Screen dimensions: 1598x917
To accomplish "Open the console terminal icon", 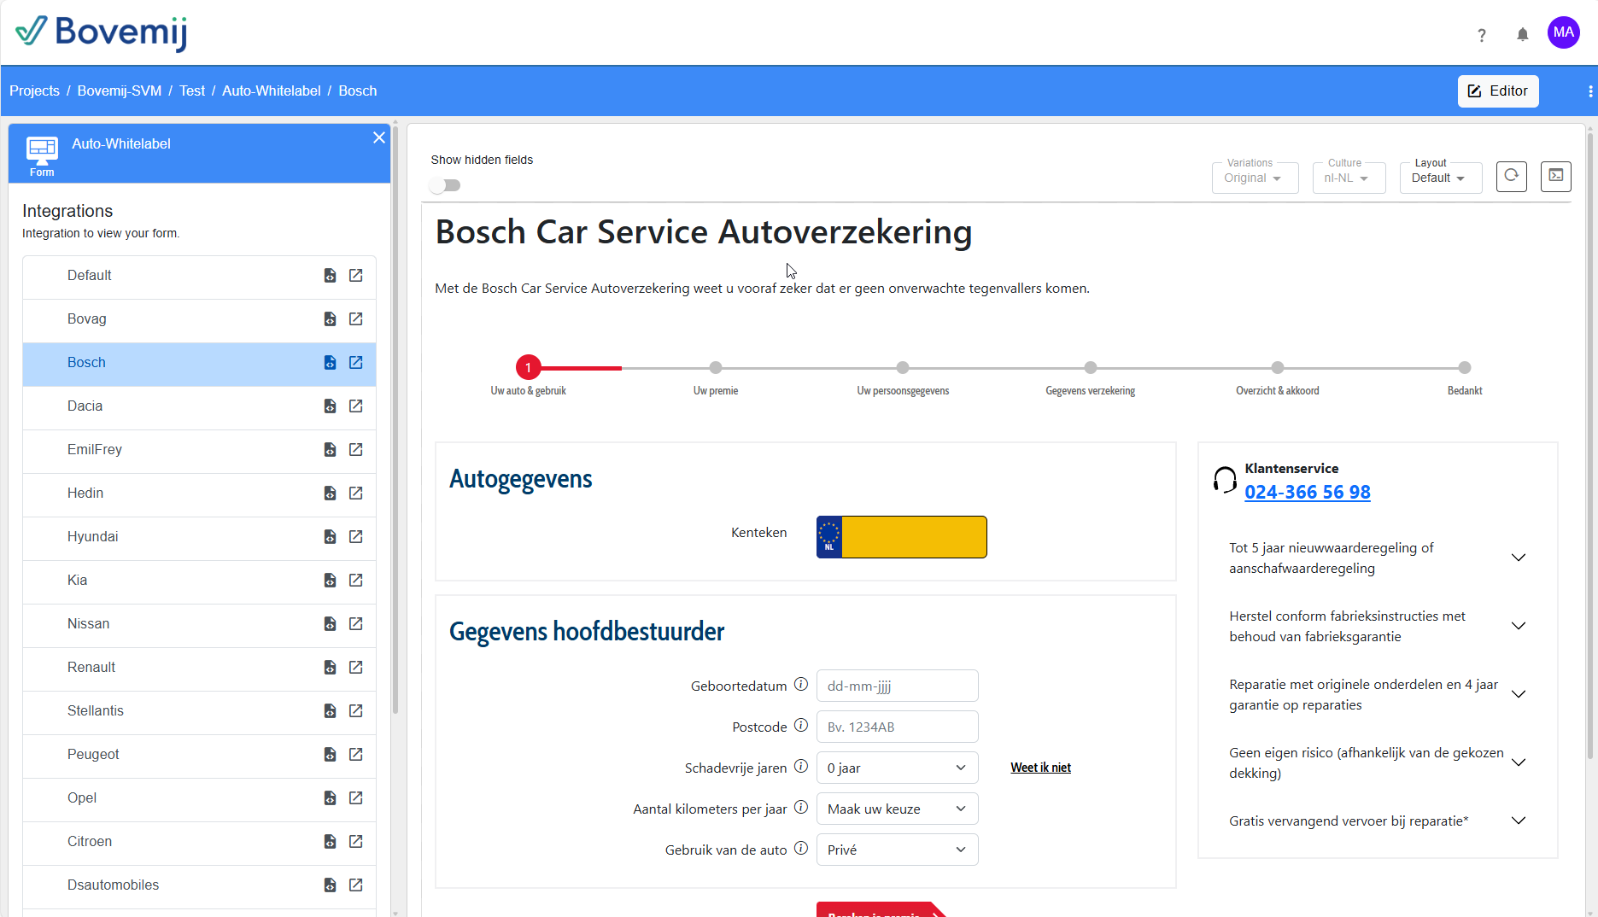I will [x=1555, y=176].
